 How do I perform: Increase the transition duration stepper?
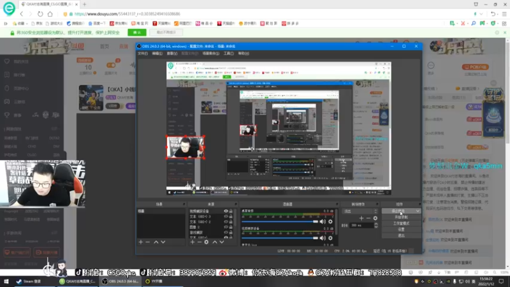[x=376, y=224]
